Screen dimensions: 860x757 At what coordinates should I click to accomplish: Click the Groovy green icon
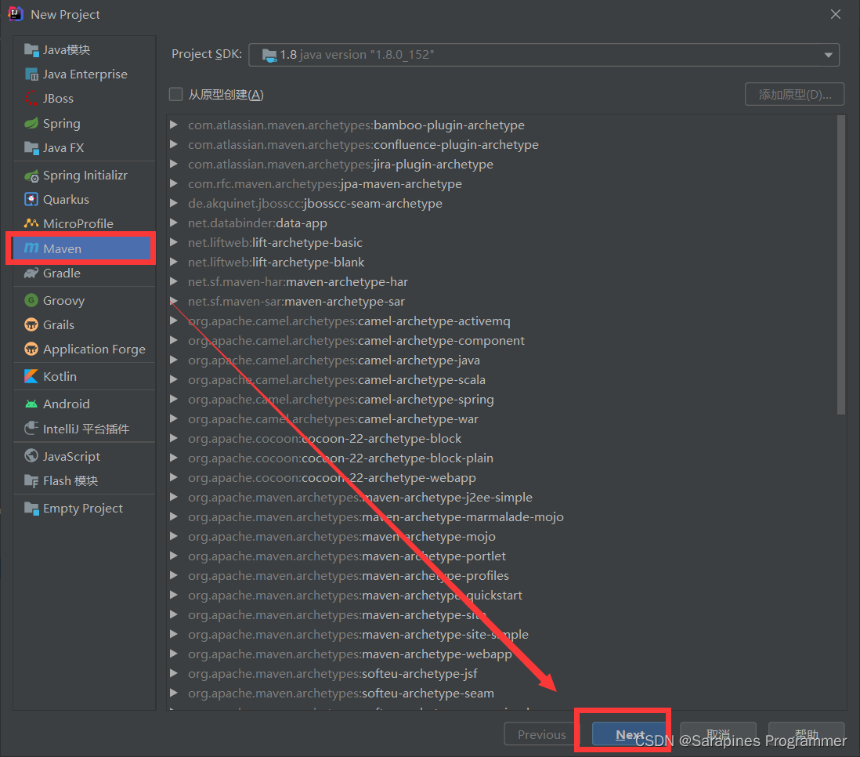pyautogui.click(x=31, y=300)
